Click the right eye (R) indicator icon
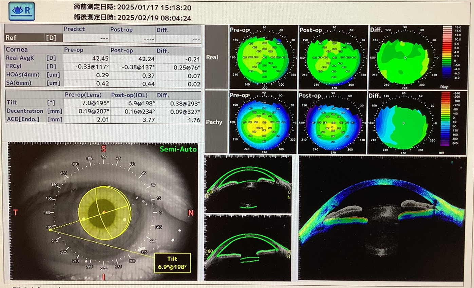The height and width of the screenshot is (288, 474). pyautogui.click(x=22, y=11)
